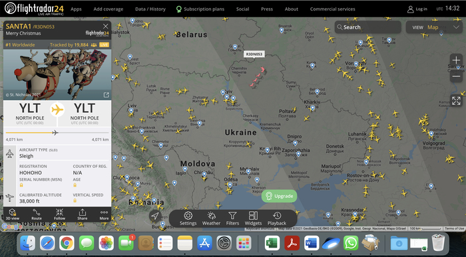Screen dimensions: 466x257
Task: Share the SANTA1 flight
Action: 83,214
